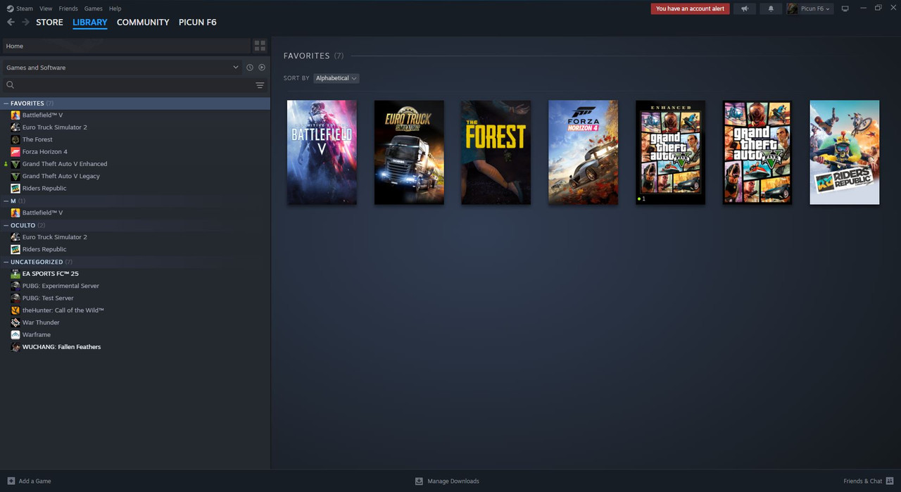Click the WUCHANG: Fallen Feathers icon
This screenshot has height=492, width=901.
(15, 347)
